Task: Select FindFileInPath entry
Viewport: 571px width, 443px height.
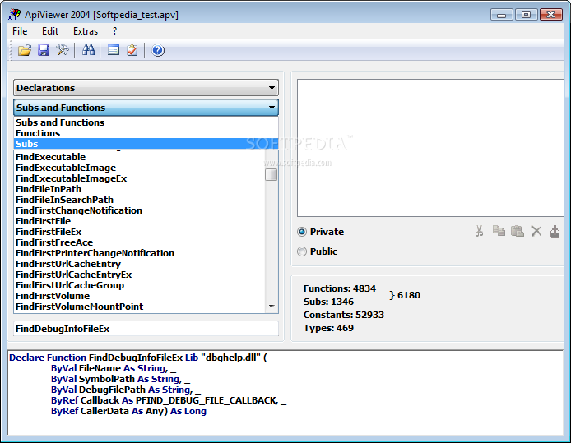Action: point(49,189)
